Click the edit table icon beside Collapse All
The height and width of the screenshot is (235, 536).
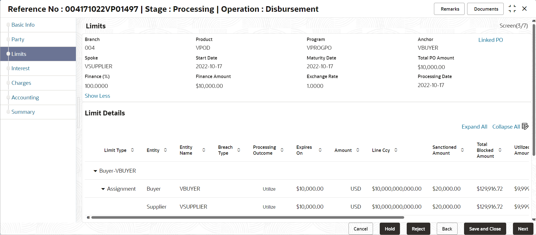coord(525,126)
